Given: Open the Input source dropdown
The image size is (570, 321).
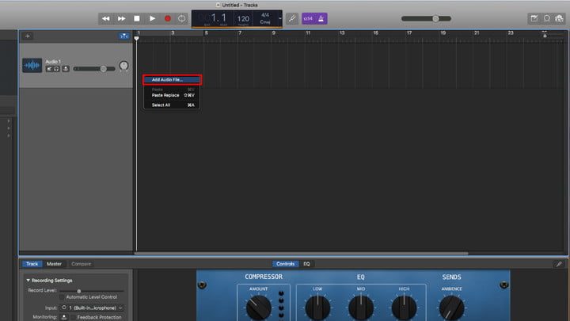Looking at the screenshot, I should (93, 308).
